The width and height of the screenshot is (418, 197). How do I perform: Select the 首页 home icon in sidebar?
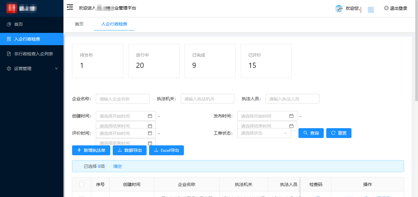(x=9, y=24)
